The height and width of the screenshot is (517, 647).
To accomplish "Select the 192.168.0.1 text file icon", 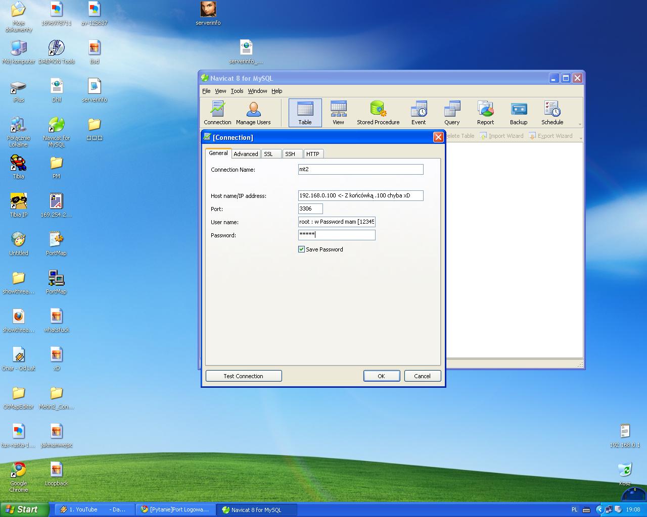I will 625,436.
